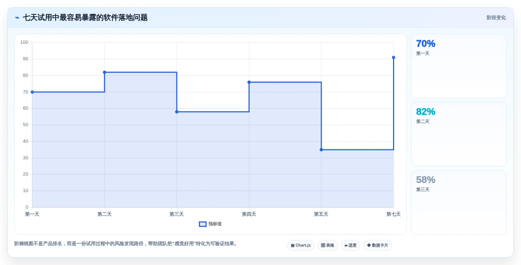The height and width of the screenshot is (265, 521).
Task: Select the 进度 tag chip
Action: pyautogui.click(x=350, y=245)
